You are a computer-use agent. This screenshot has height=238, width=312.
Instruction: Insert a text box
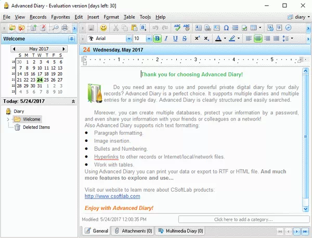198,28
